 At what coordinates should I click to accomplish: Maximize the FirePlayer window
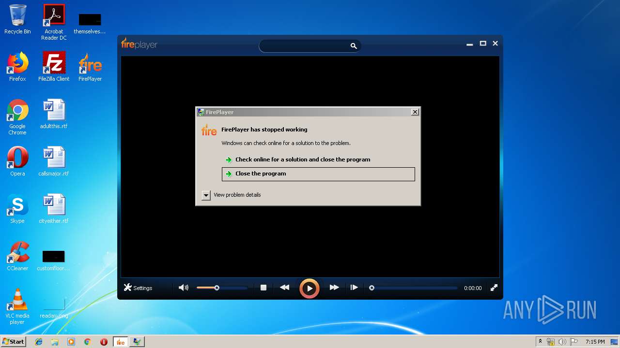483,43
